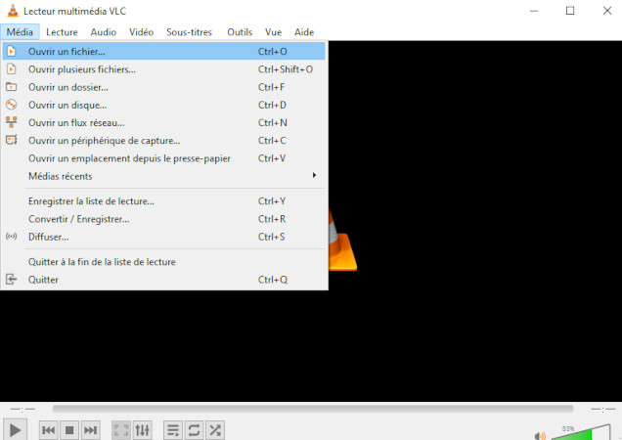
Task: Click remaining time label right of seek bar
Action: (603, 409)
